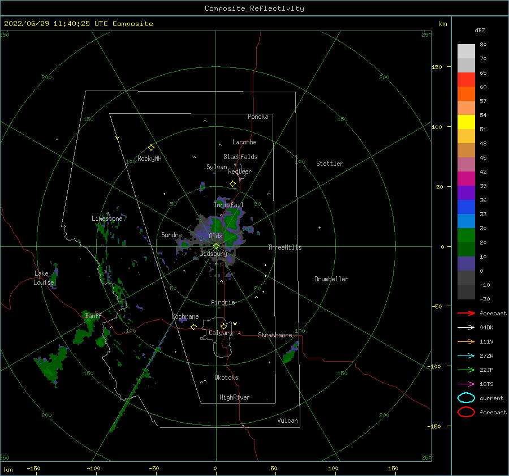Click the Drumheller town label
This screenshot has width=509, height=476.
coord(331,279)
